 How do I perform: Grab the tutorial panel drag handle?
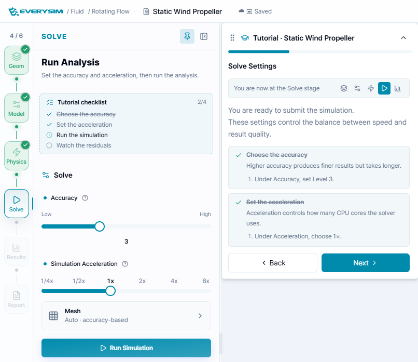(x=232, y=38)
